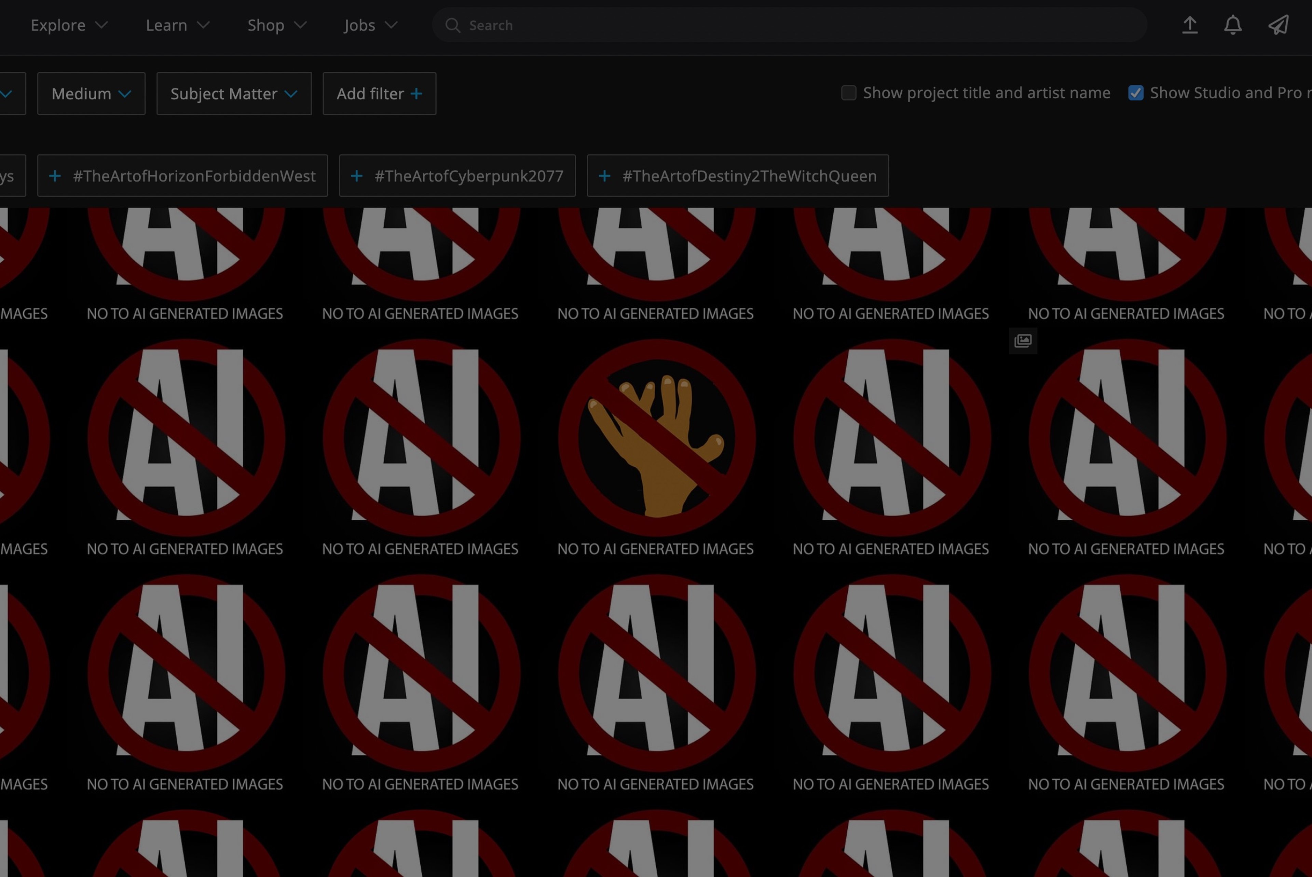Open the Jobs menu
Viewport: 1312px width, 877px height.
click(371, 25)
